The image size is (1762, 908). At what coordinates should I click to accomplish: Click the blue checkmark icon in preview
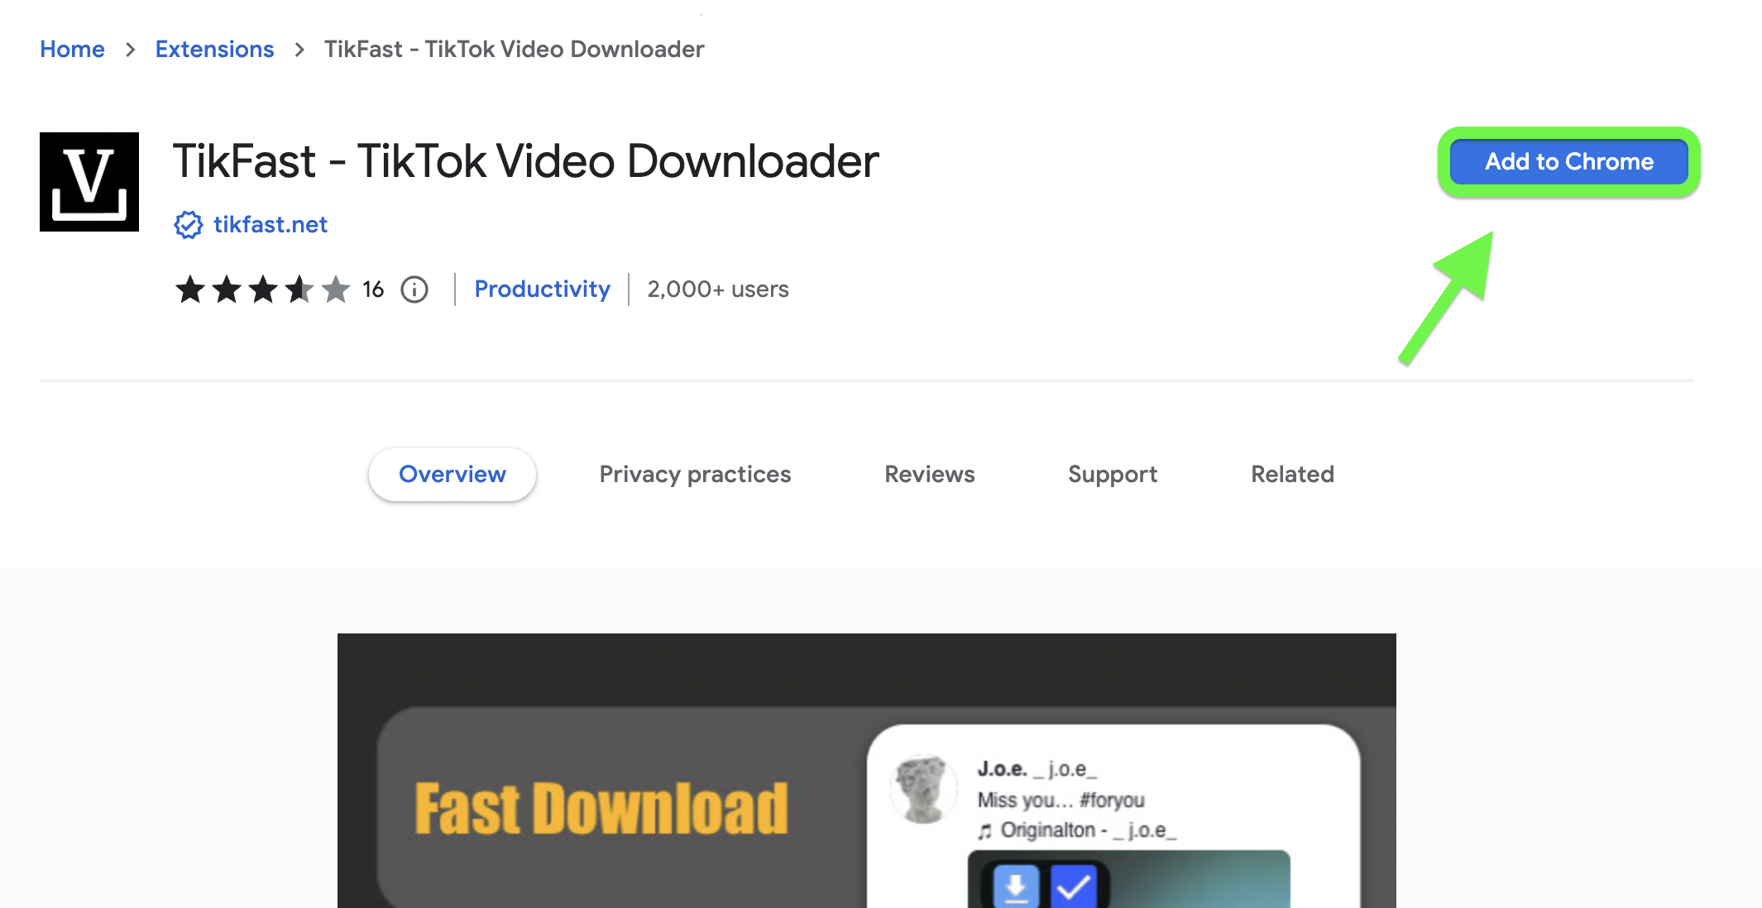(x=1074, y=887)
